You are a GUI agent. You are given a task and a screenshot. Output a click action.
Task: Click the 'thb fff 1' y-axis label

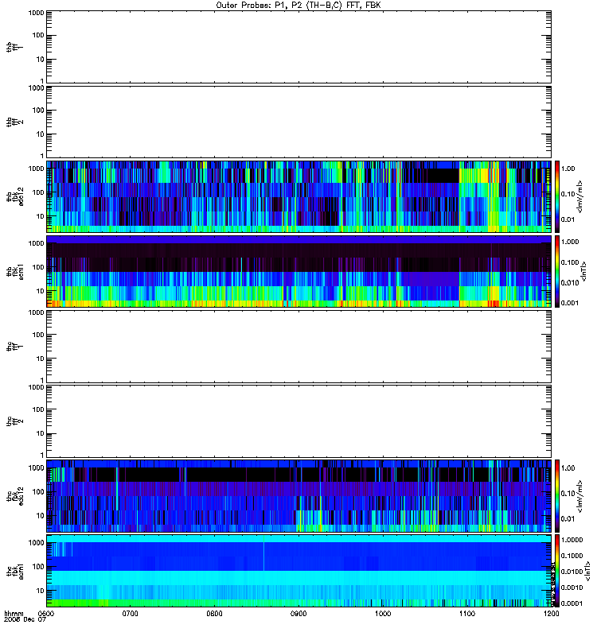click(x=14, y=47)
